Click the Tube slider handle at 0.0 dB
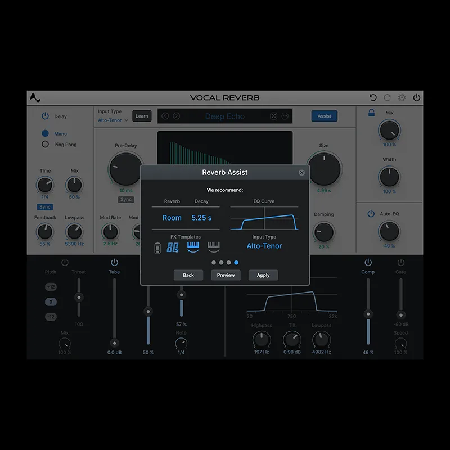450x450 pixels. 115,343
